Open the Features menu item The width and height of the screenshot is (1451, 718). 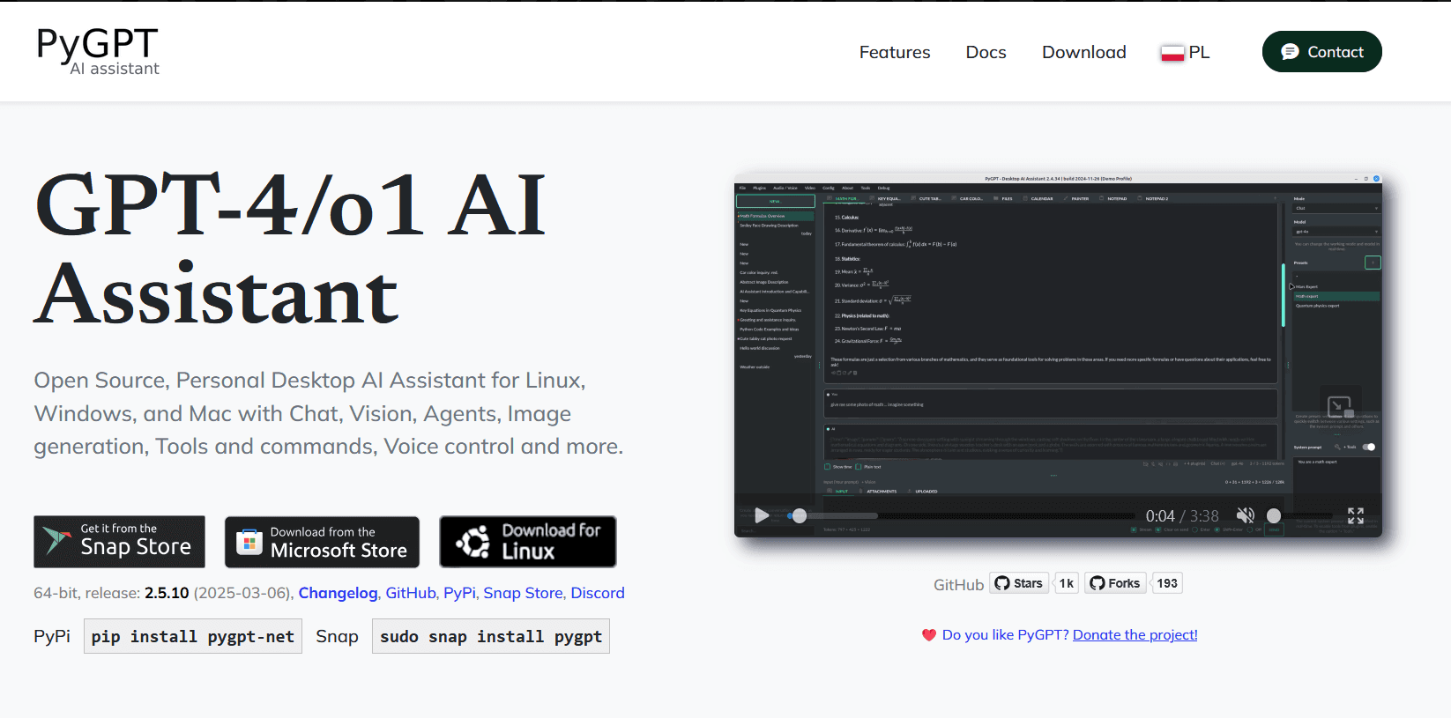895,52
